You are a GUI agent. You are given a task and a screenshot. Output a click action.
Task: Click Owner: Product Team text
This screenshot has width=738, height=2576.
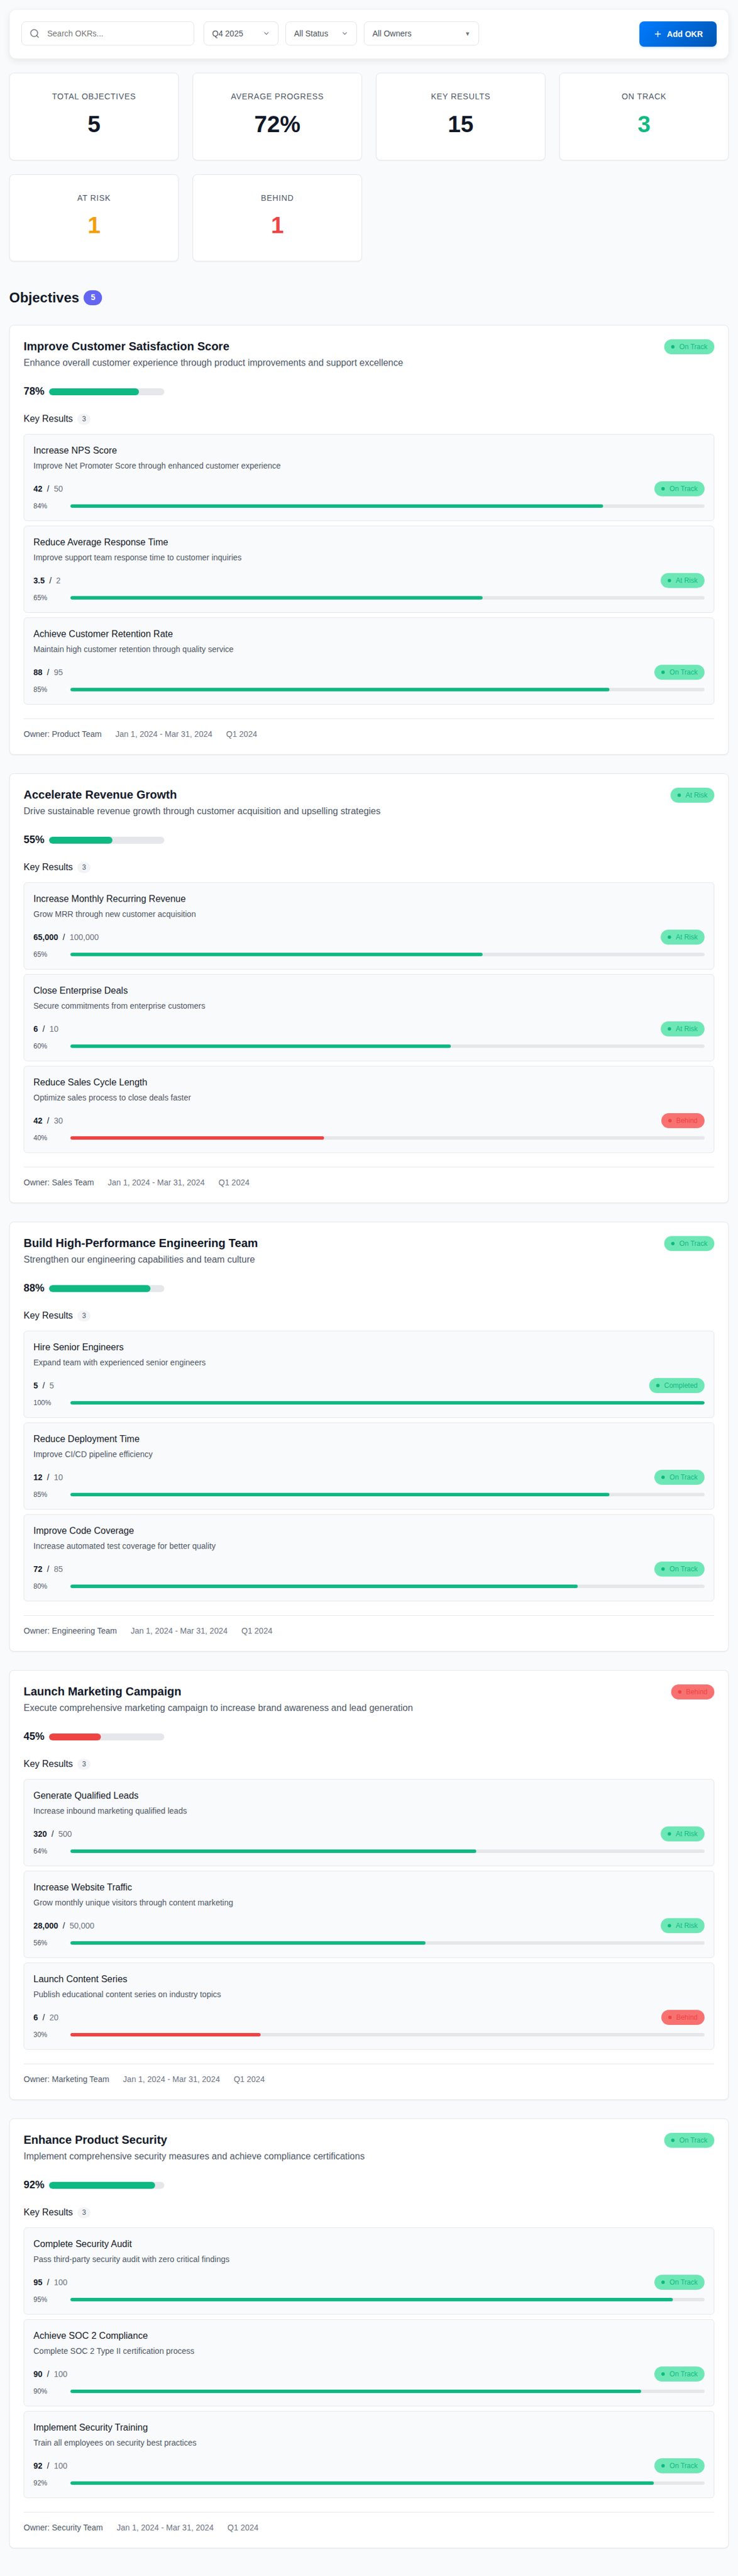tap(63, 735)
